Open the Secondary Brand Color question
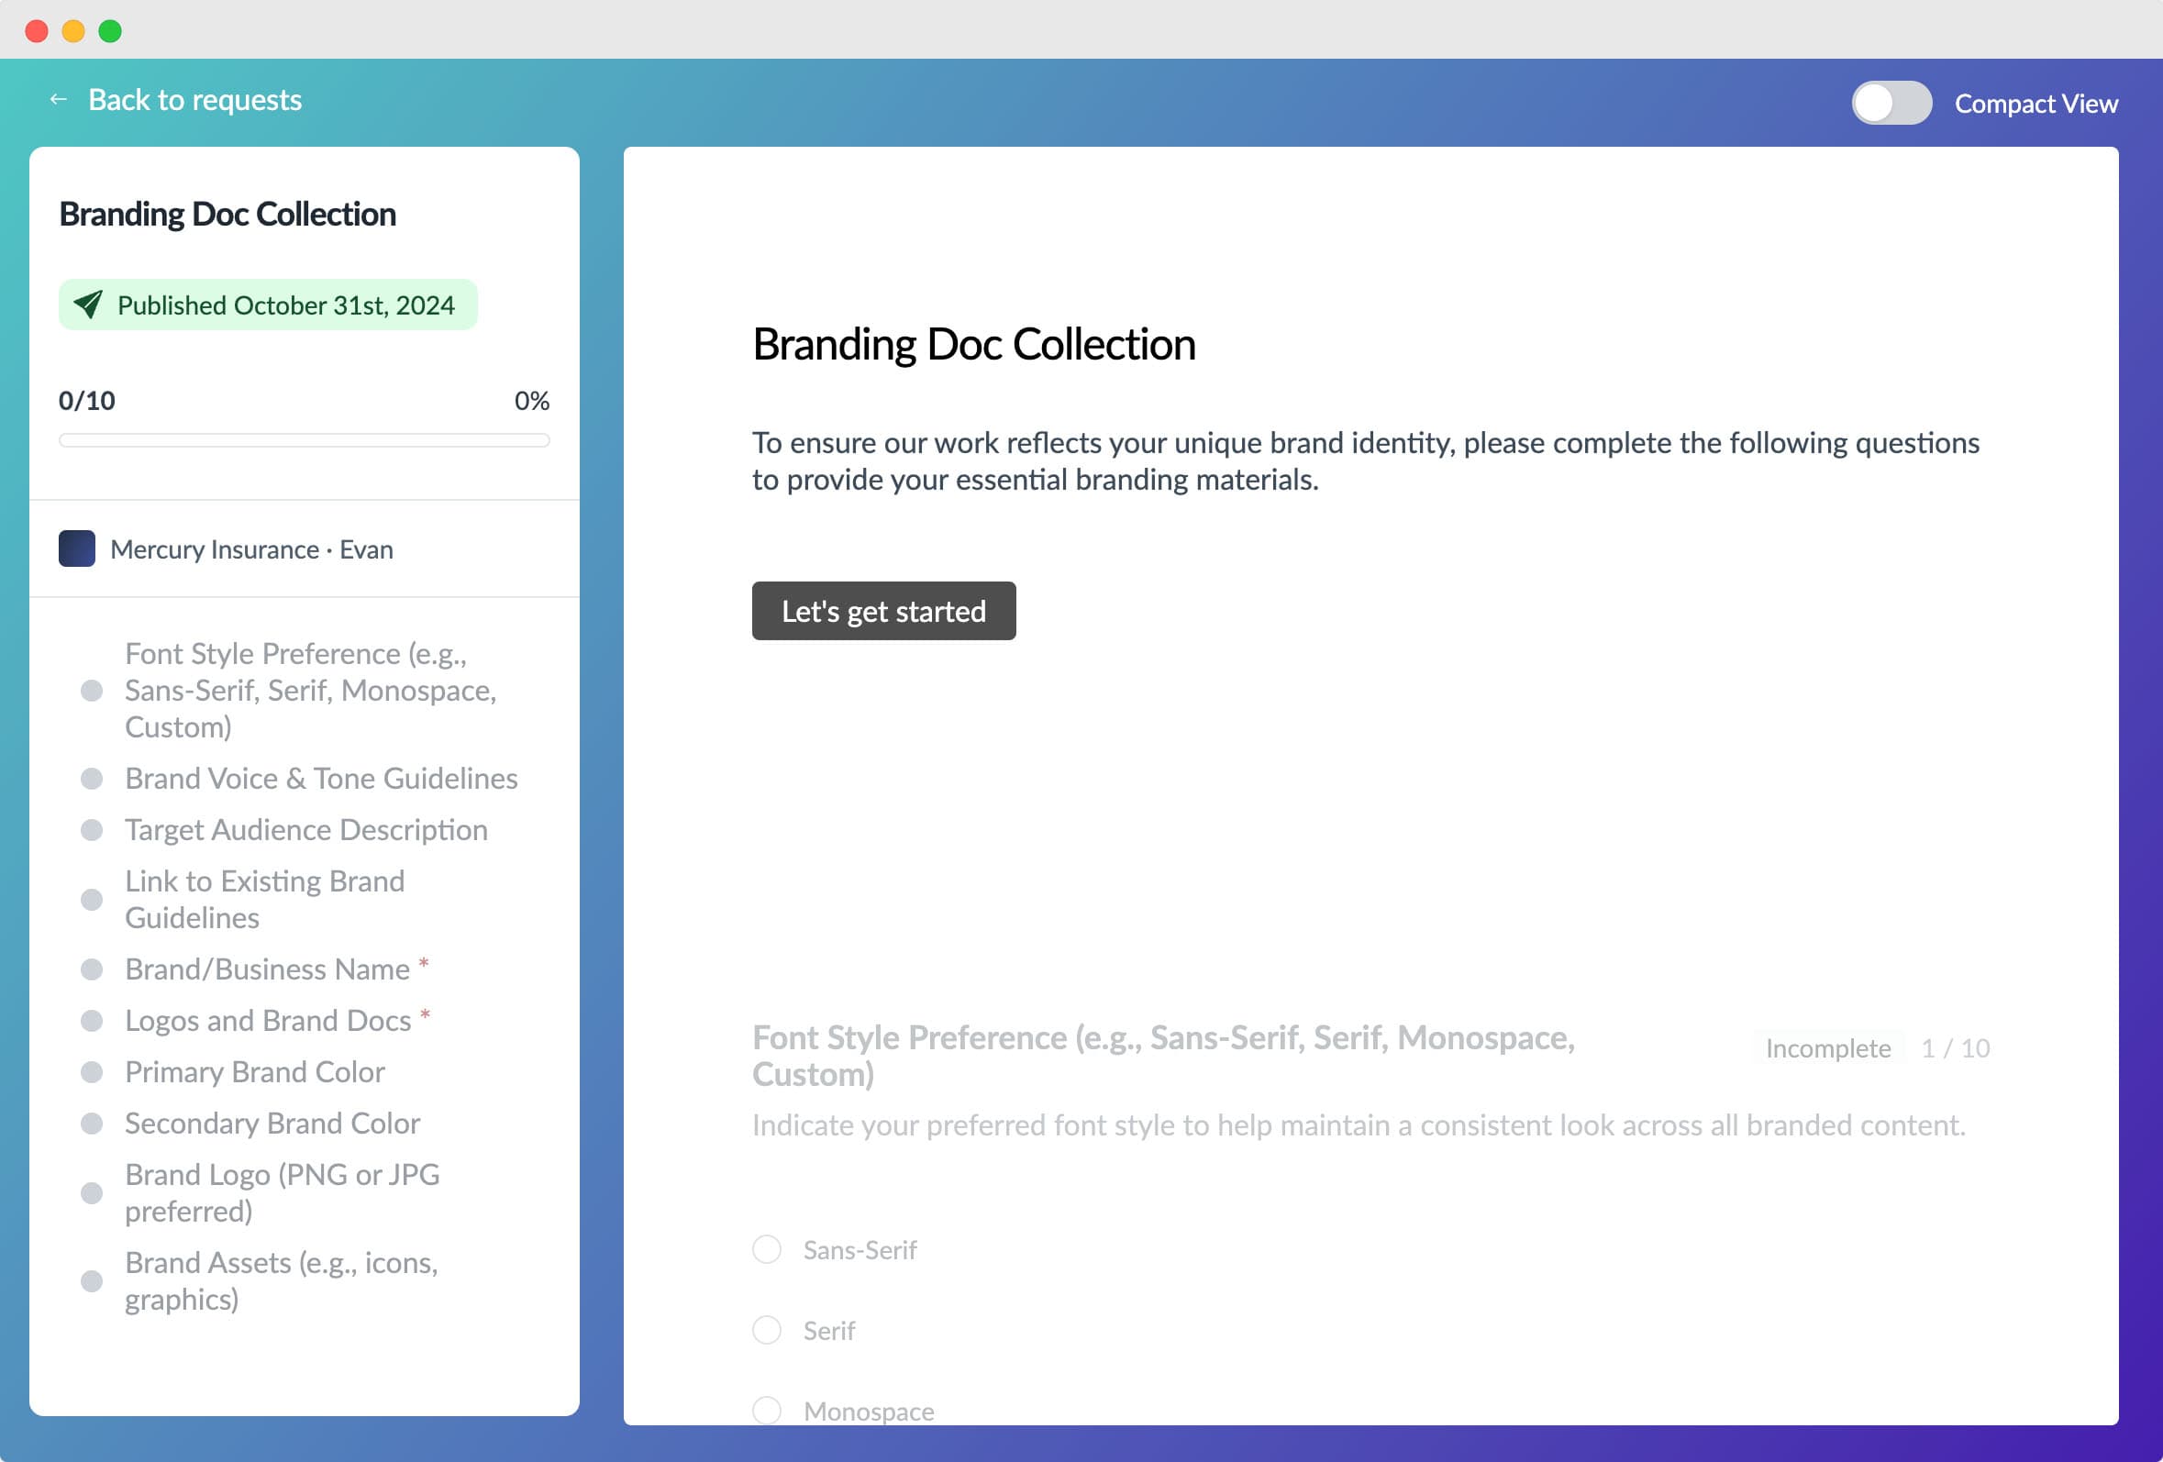 tap(272, 1124)
